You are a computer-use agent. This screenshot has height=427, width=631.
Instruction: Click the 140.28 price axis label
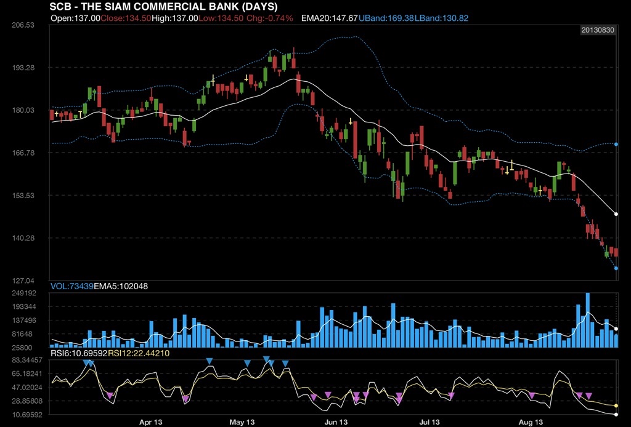click(x=23, y=237)
